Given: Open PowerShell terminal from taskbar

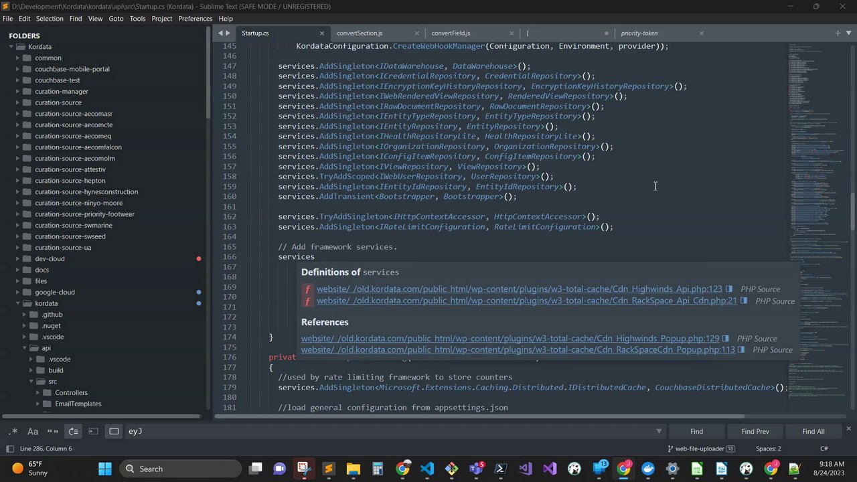Looking at the screenshot, I should point(500,469).
